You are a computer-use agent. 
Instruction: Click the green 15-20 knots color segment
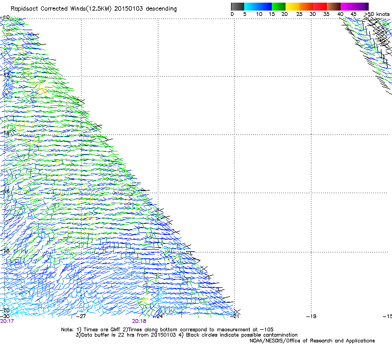279,6
